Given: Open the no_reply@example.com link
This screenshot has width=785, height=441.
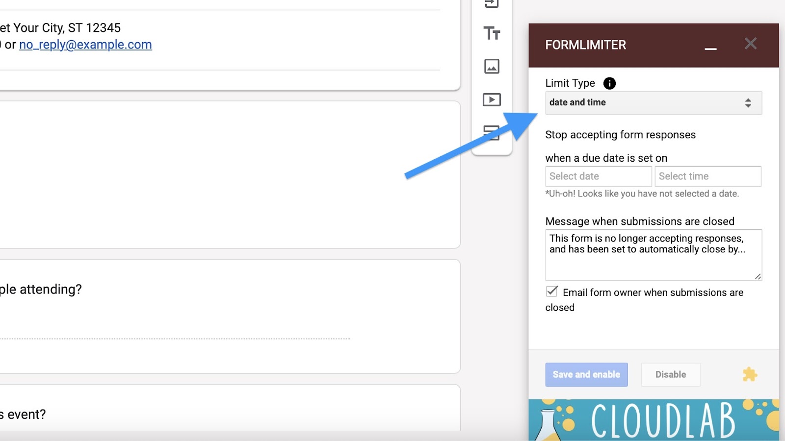Looking at the screenshot, I should pyautogui.click(x=85, y=45).
